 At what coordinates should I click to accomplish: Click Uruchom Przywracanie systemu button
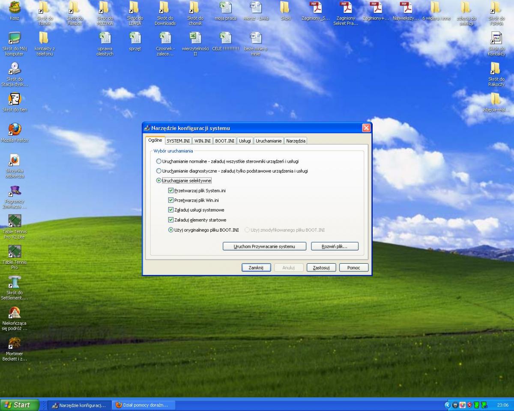[264, 247]
